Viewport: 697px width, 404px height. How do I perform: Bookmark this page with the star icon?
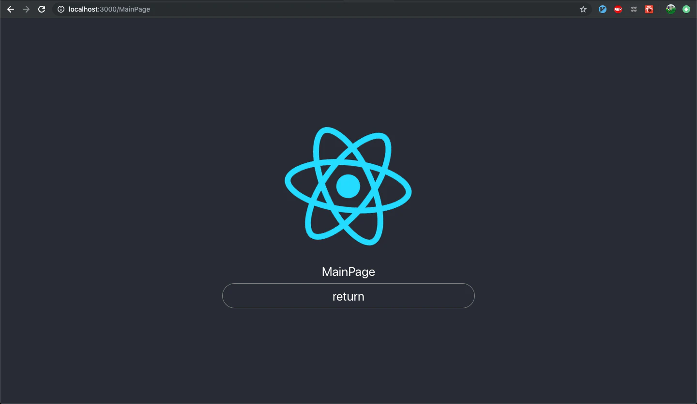(583, 9)
